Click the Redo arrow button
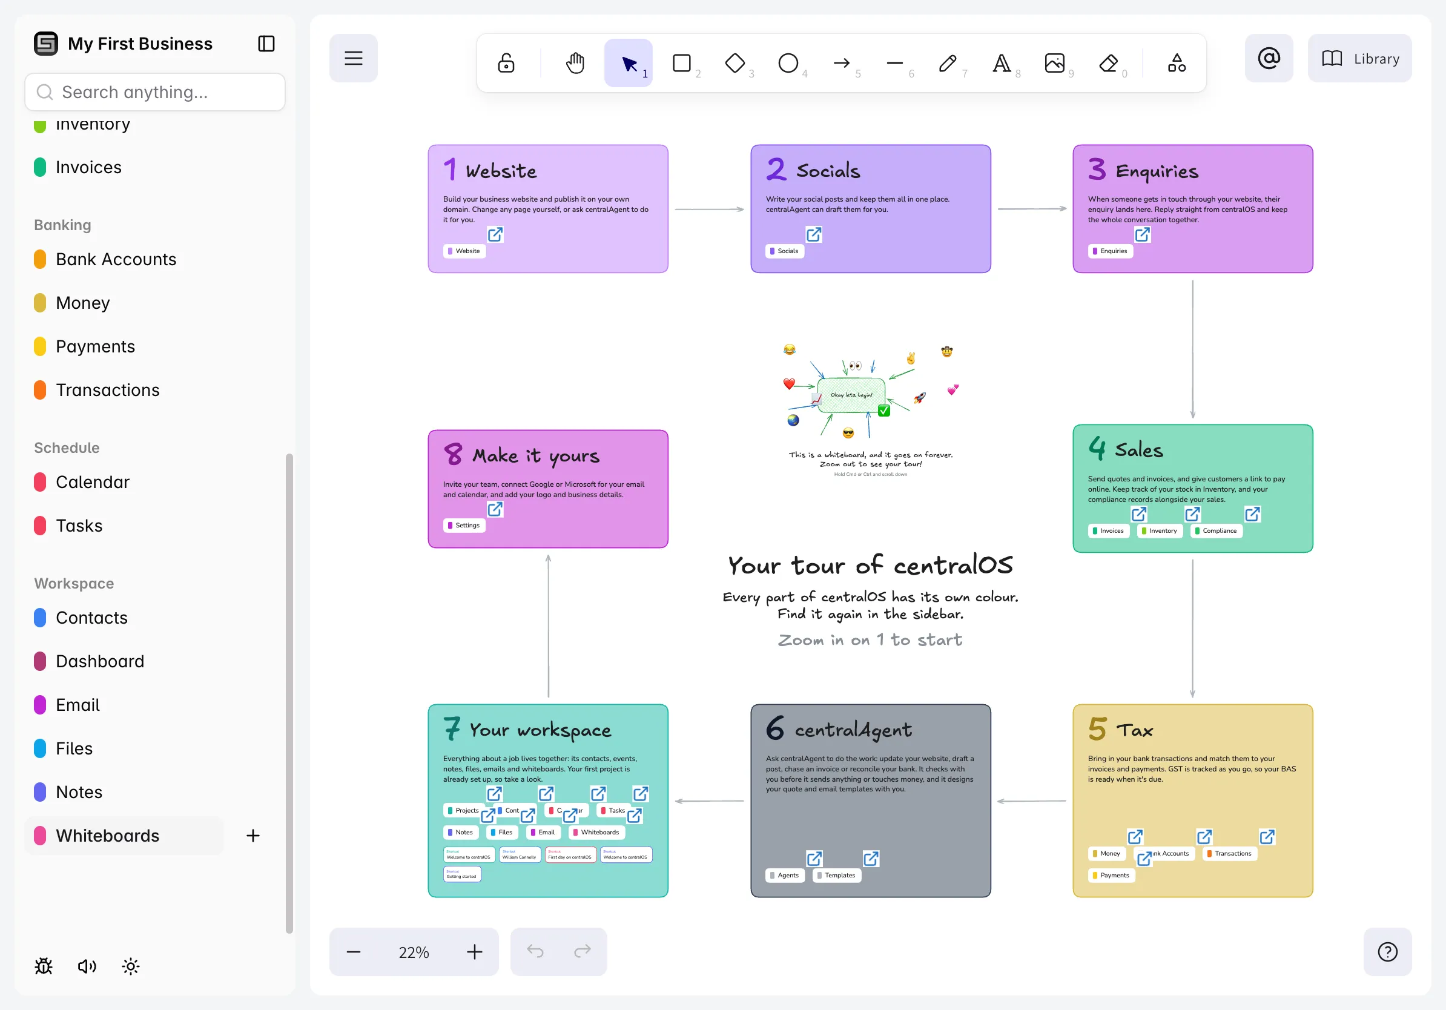1446x1010 pixels. click(x=583, y=951)
